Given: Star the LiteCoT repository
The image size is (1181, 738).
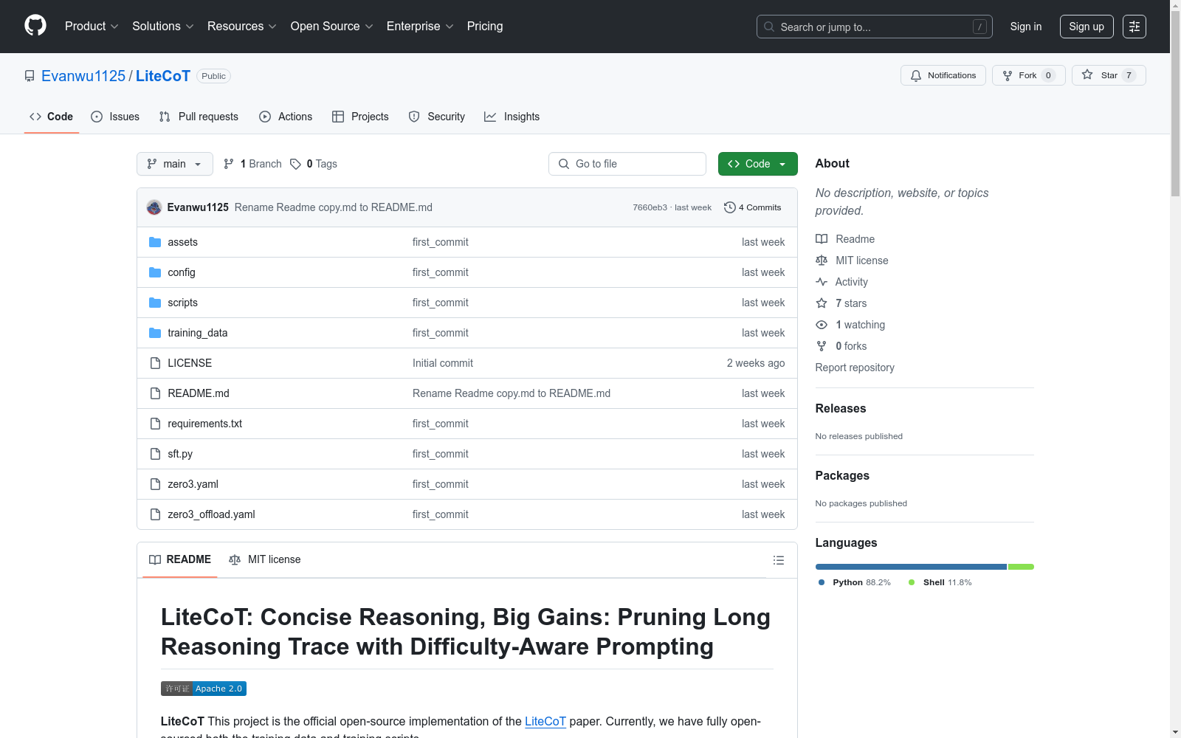Looking at the screenshot, I should pyautogui.click(x=1108, y=75).
